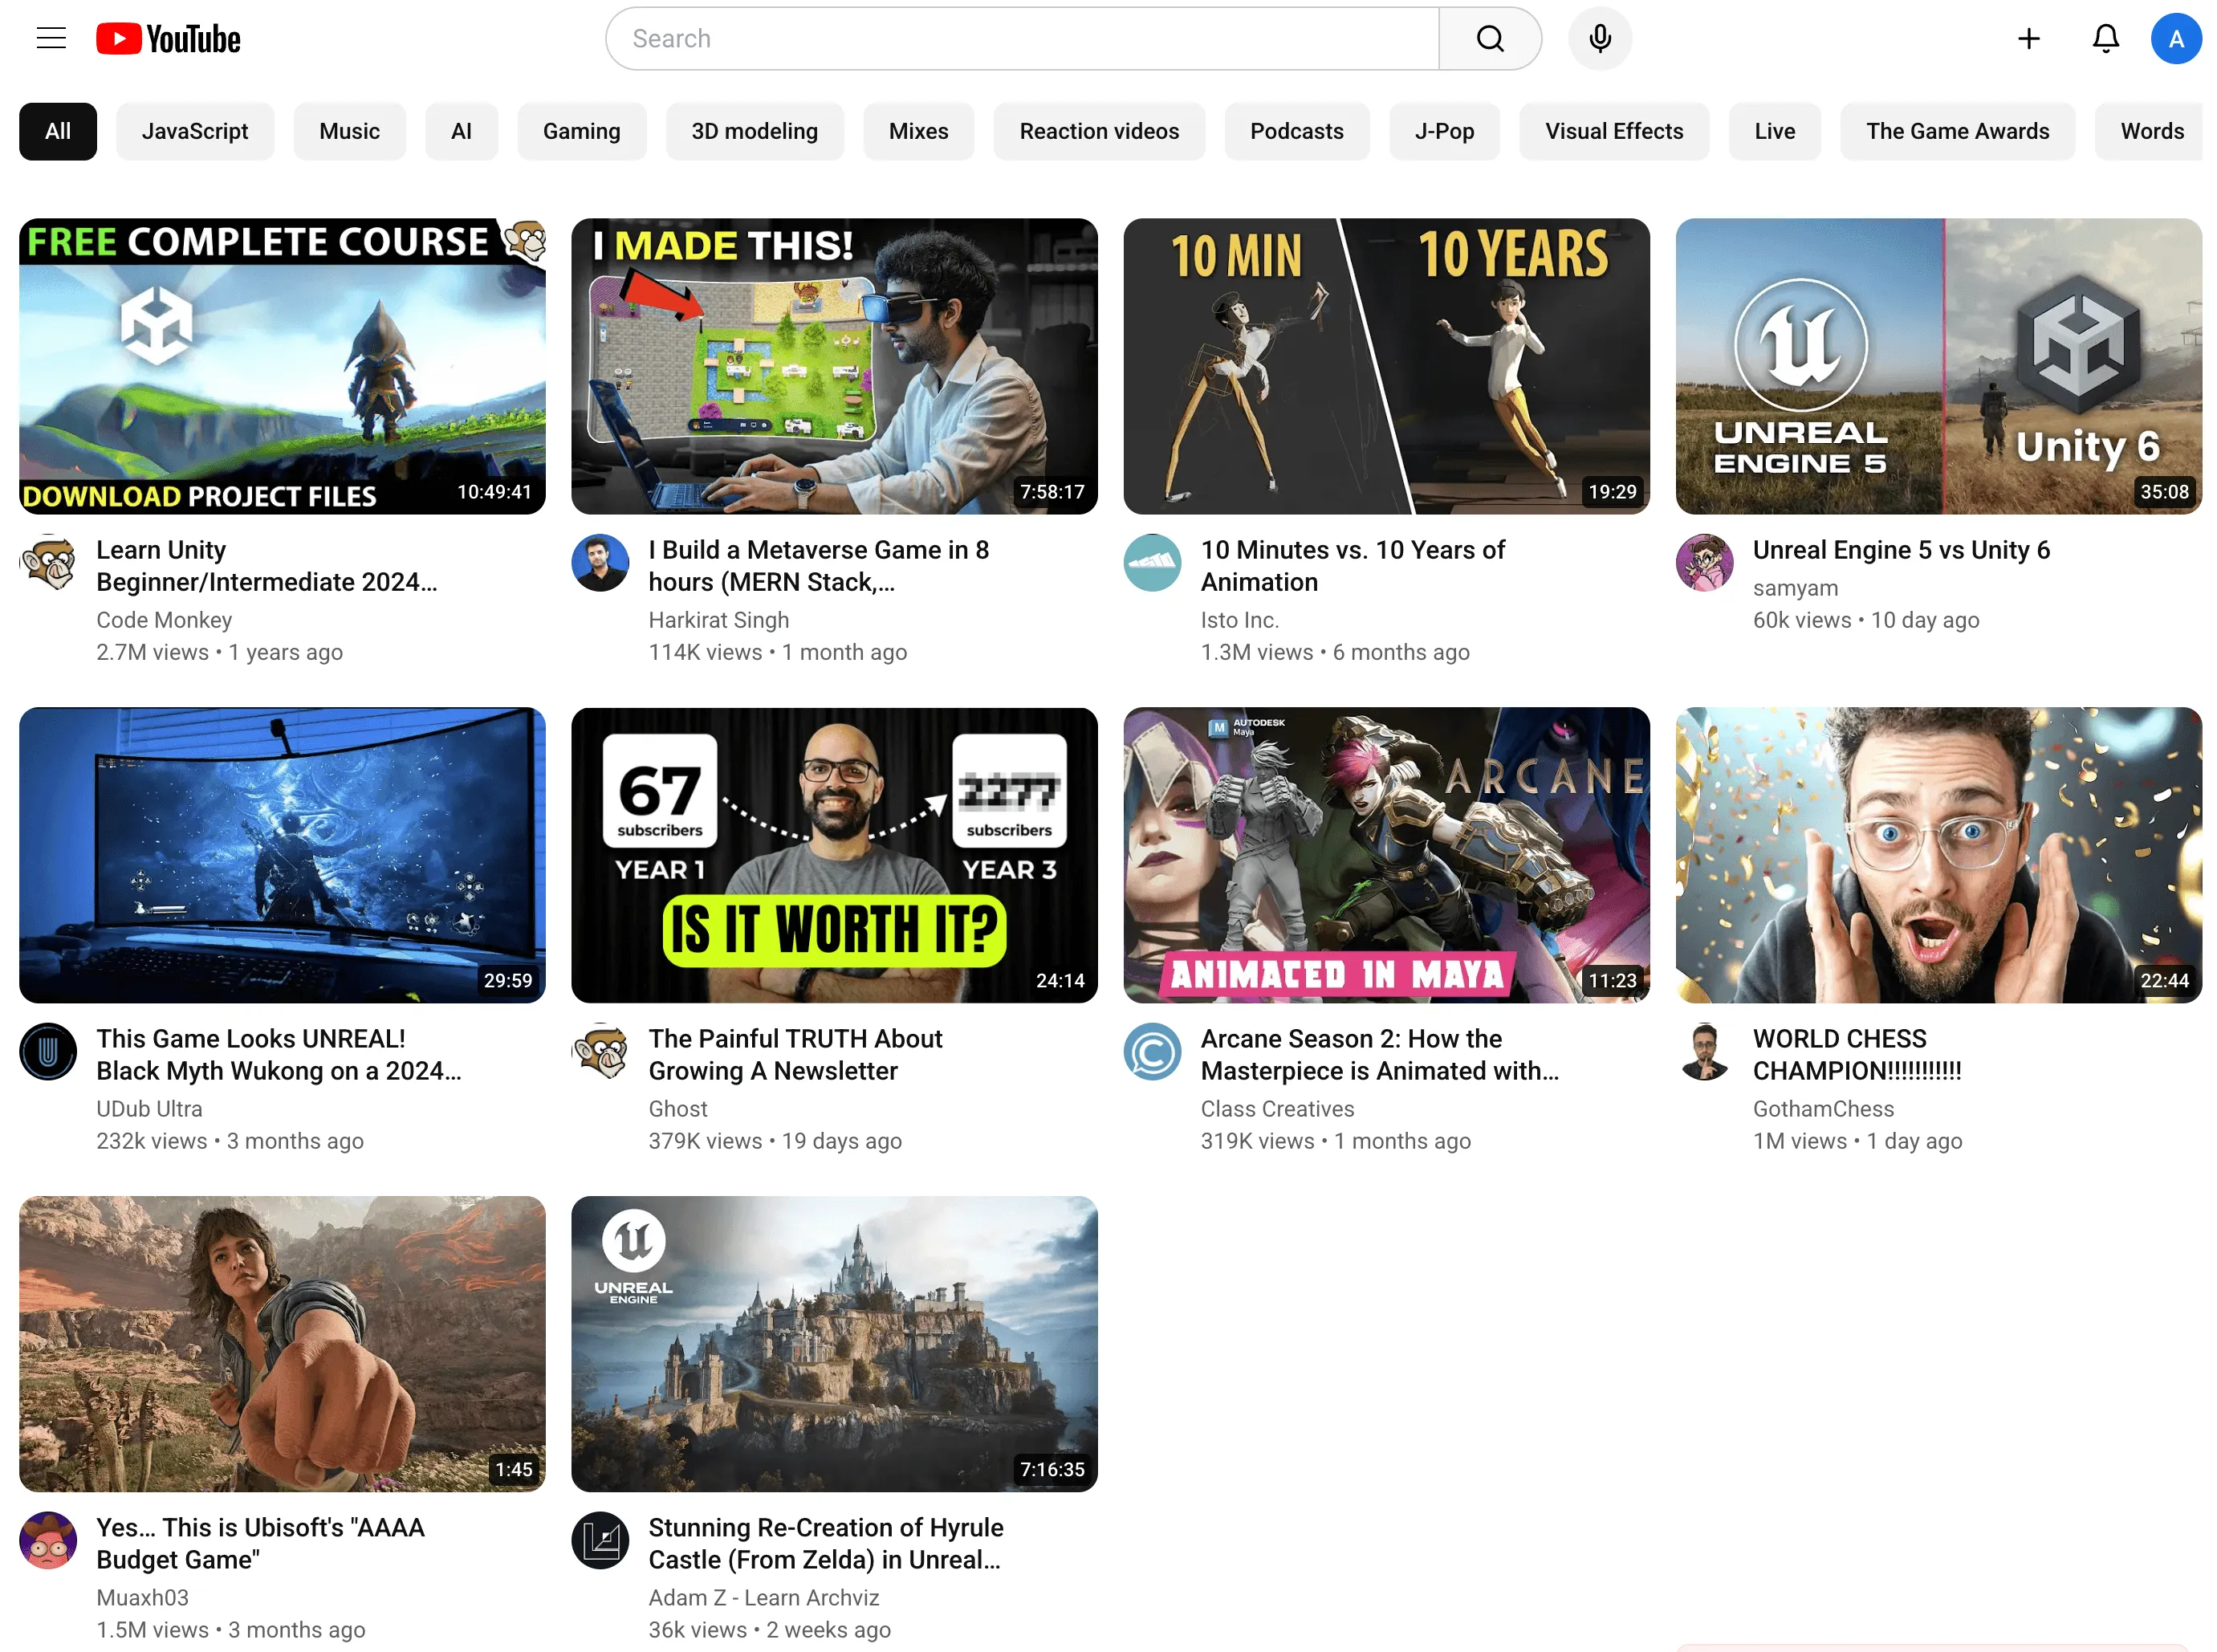Open 'Stunning Re-Creation of Hyrule Castle' title
Image resolution: width=2217 pixels, height=1652 pixels.
(825, 1544)
